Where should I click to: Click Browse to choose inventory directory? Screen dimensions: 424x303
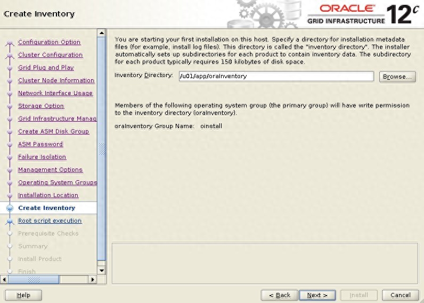point(397,77)
